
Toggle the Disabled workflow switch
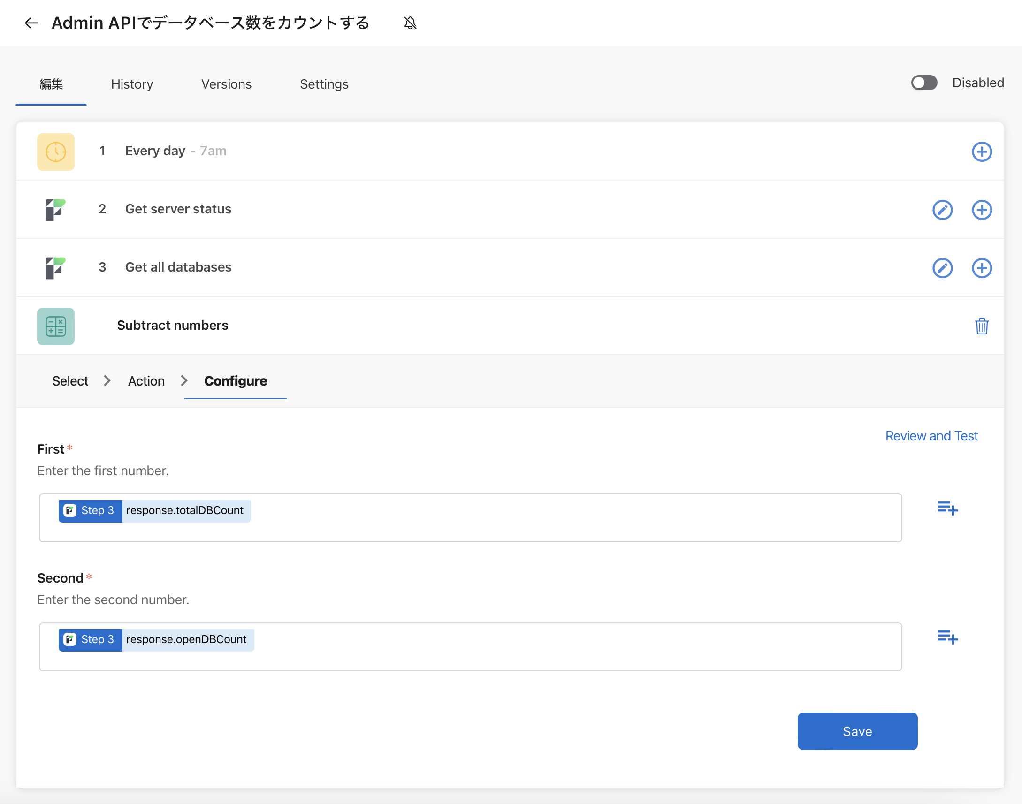(923, 83)
